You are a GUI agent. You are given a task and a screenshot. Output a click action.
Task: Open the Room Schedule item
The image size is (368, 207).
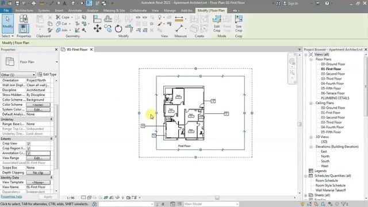tap(327, 181)
